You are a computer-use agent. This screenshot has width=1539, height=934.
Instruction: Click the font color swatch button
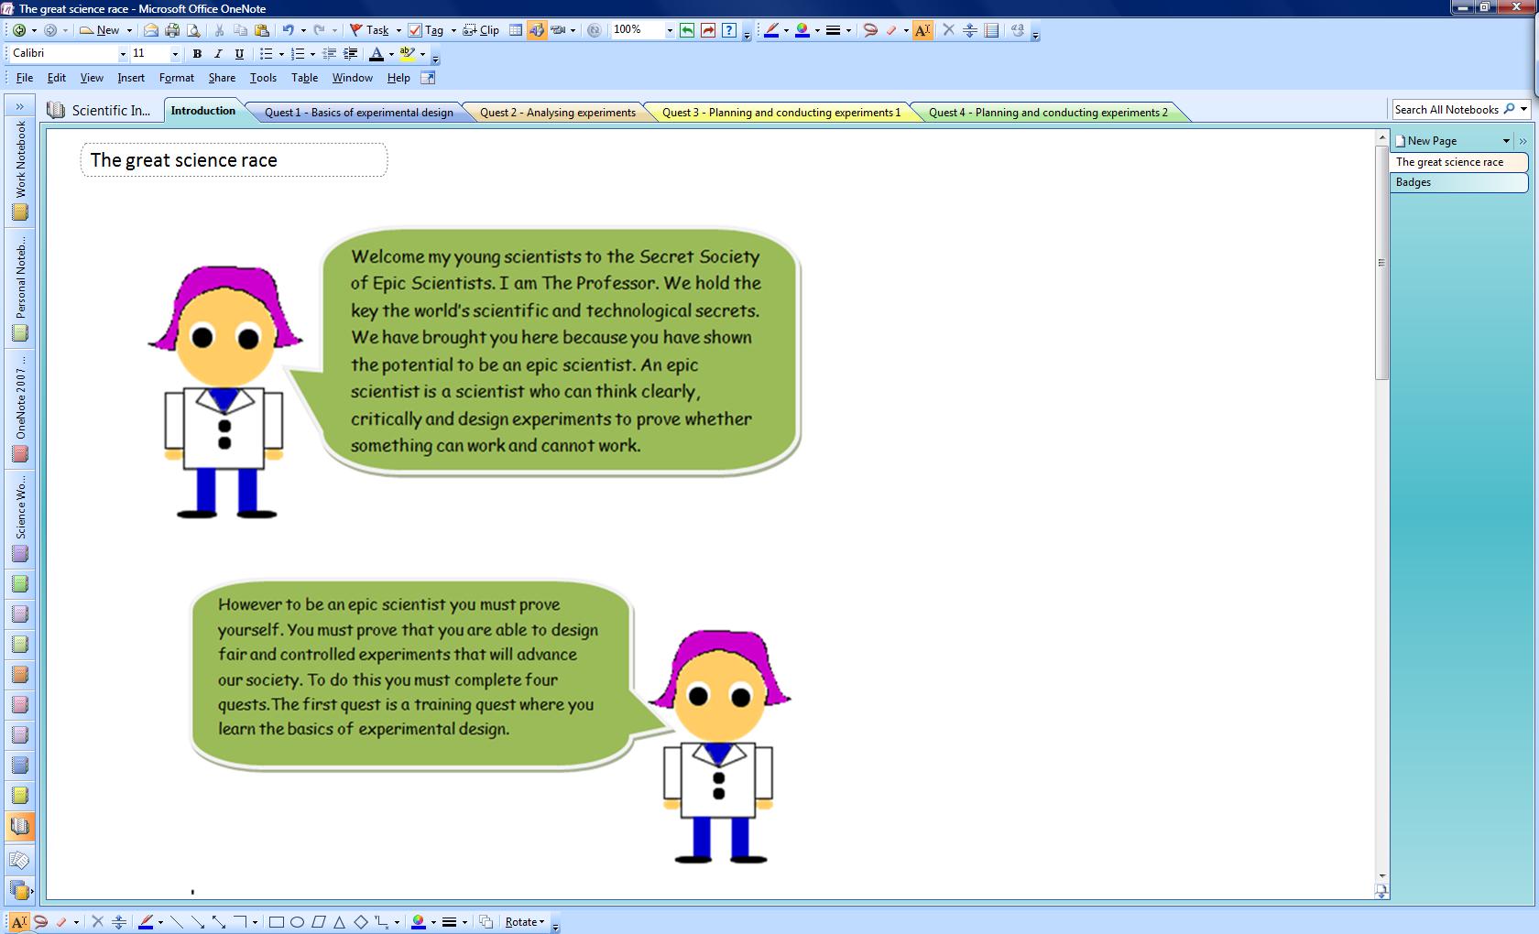376,54
